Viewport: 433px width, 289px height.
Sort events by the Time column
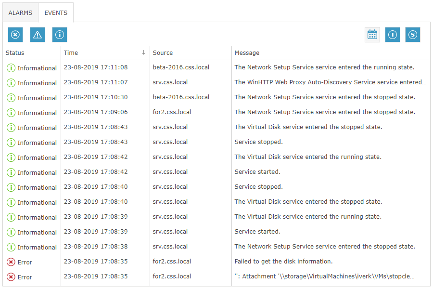tap(71, 53)
